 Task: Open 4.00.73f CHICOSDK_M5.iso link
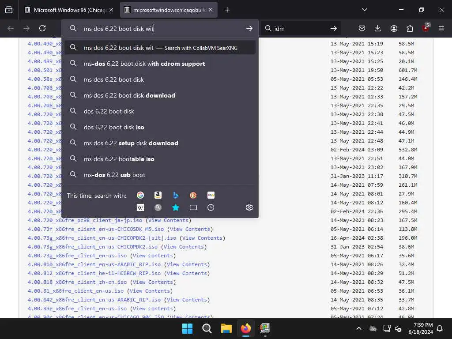[x=96, y=229]
